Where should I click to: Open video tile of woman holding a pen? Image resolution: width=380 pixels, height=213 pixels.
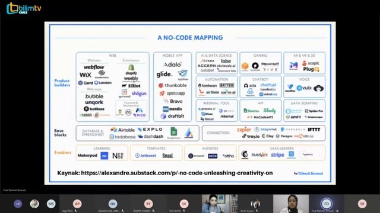click(220, 204)
